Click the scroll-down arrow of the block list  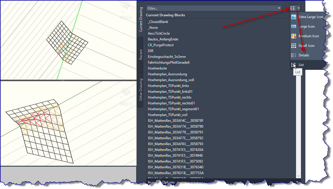(x=298, y=176)
